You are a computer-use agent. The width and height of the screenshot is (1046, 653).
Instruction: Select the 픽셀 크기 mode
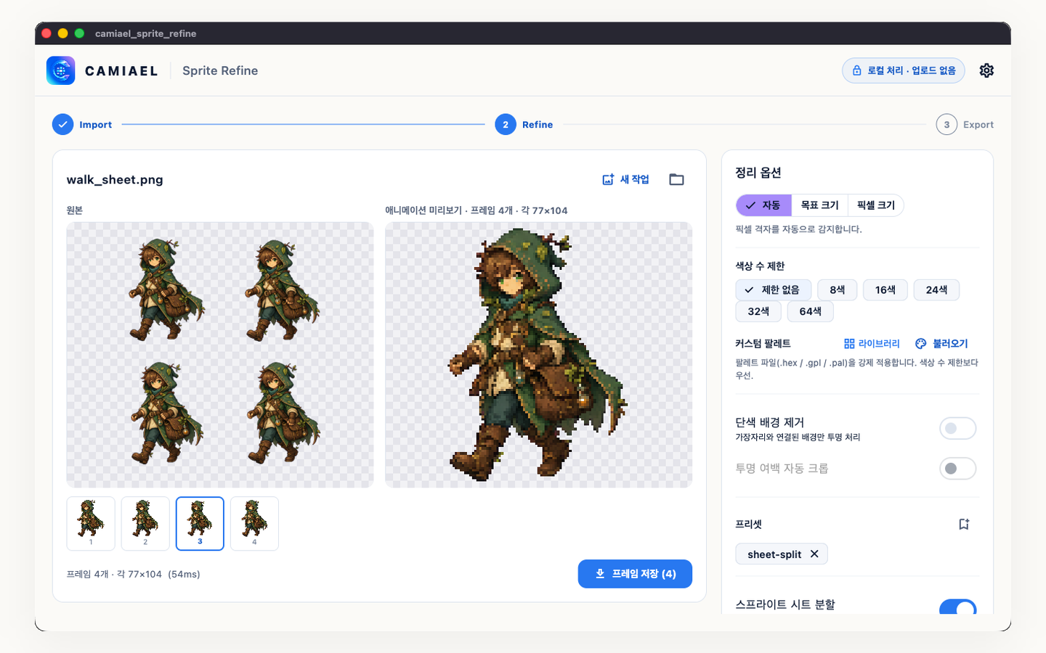(876, 205)
